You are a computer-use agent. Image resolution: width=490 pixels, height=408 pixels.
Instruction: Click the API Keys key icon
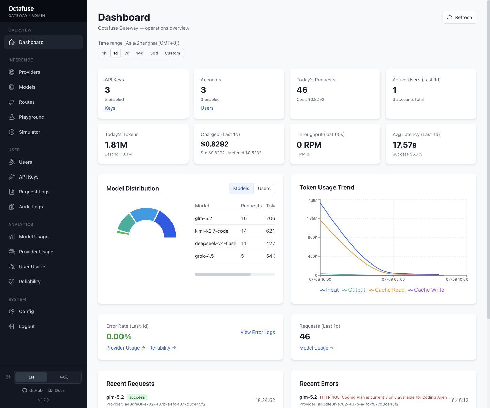tap(12, 177)
